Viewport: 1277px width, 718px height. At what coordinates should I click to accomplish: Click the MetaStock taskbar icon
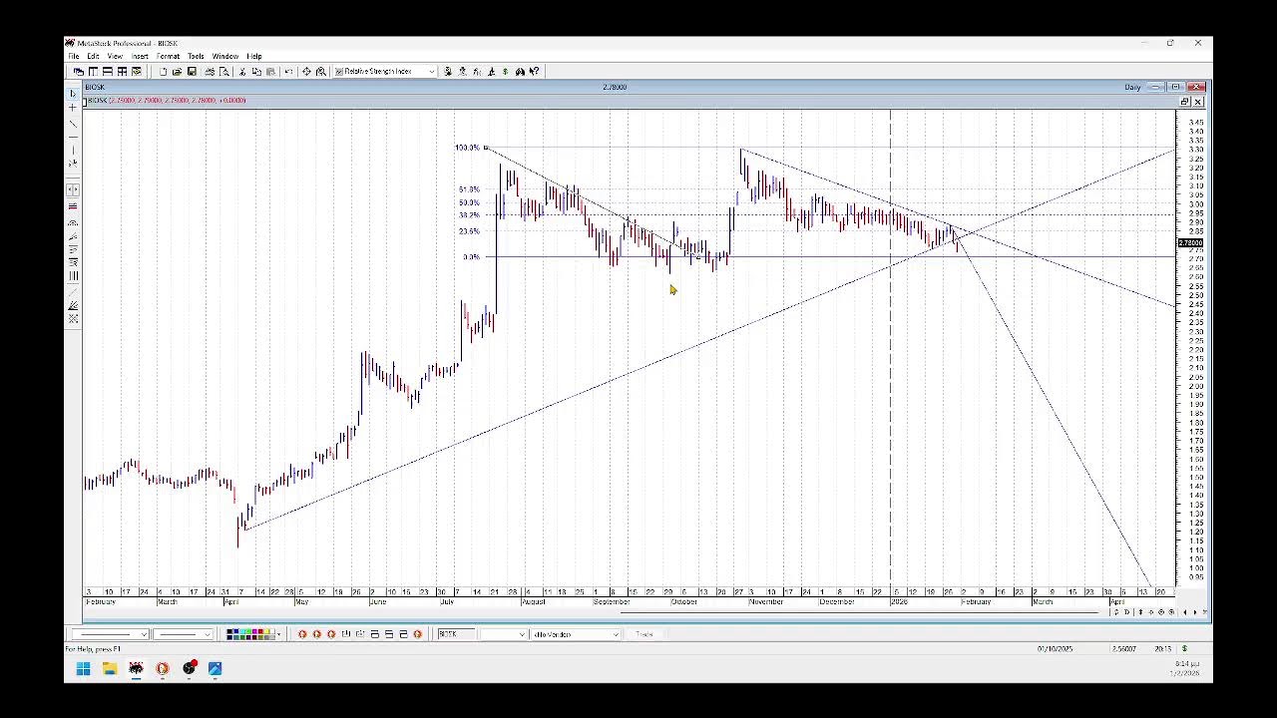click(136, 668)
